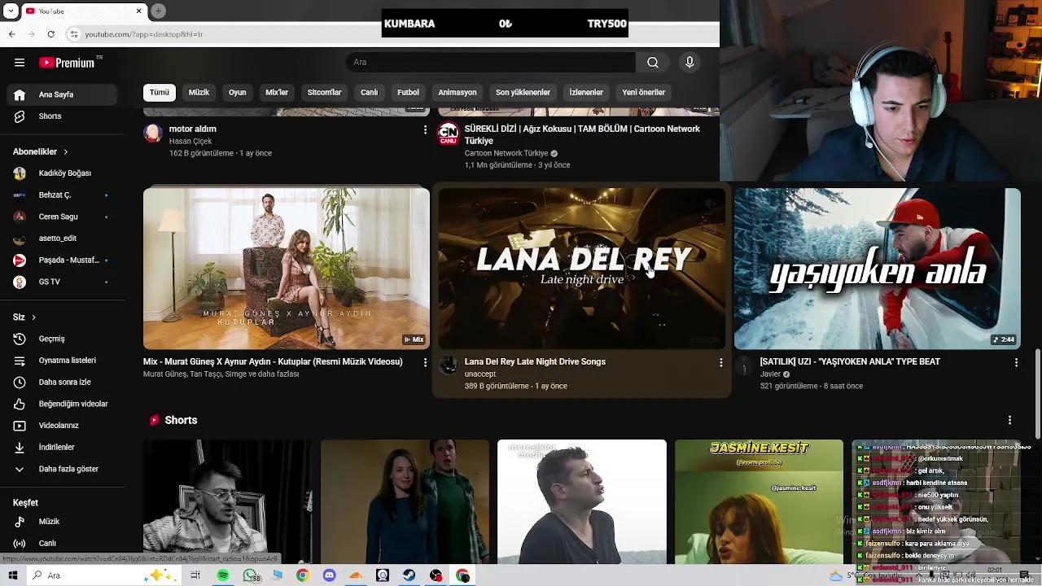The height and width of the screenshot is (586, 1042).
Task: Play Yaşıyoken Anla type beat thumbnail
Action: 878,269
